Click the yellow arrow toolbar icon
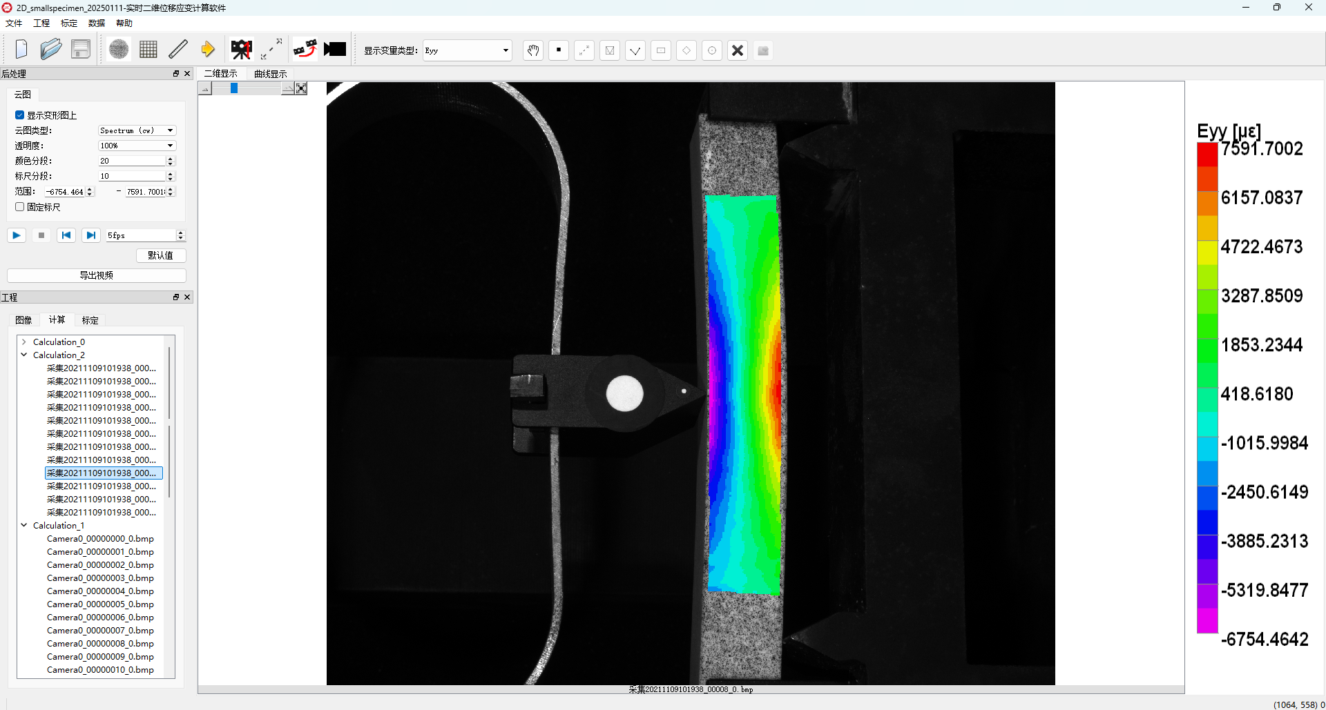This screenshot has width=1326, height=710. (207, 50)
